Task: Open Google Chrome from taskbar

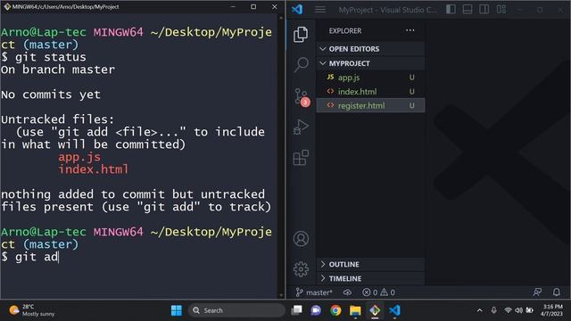Action: [x=335, y=310]
